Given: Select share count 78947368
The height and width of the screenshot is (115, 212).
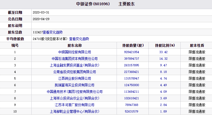Looking at the screenshot, I should click(131, 105).
